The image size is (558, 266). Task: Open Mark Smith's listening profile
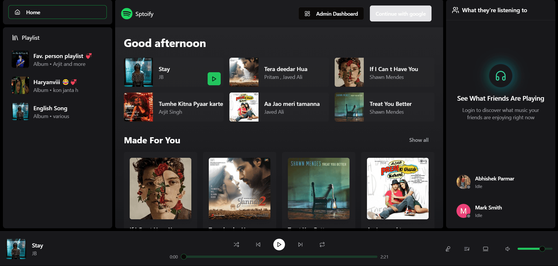click(463, 211)
